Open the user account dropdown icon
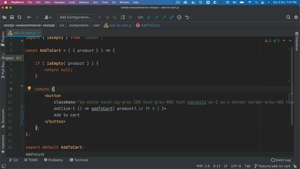Screen dimensions: 300x169 coord(48,17)
